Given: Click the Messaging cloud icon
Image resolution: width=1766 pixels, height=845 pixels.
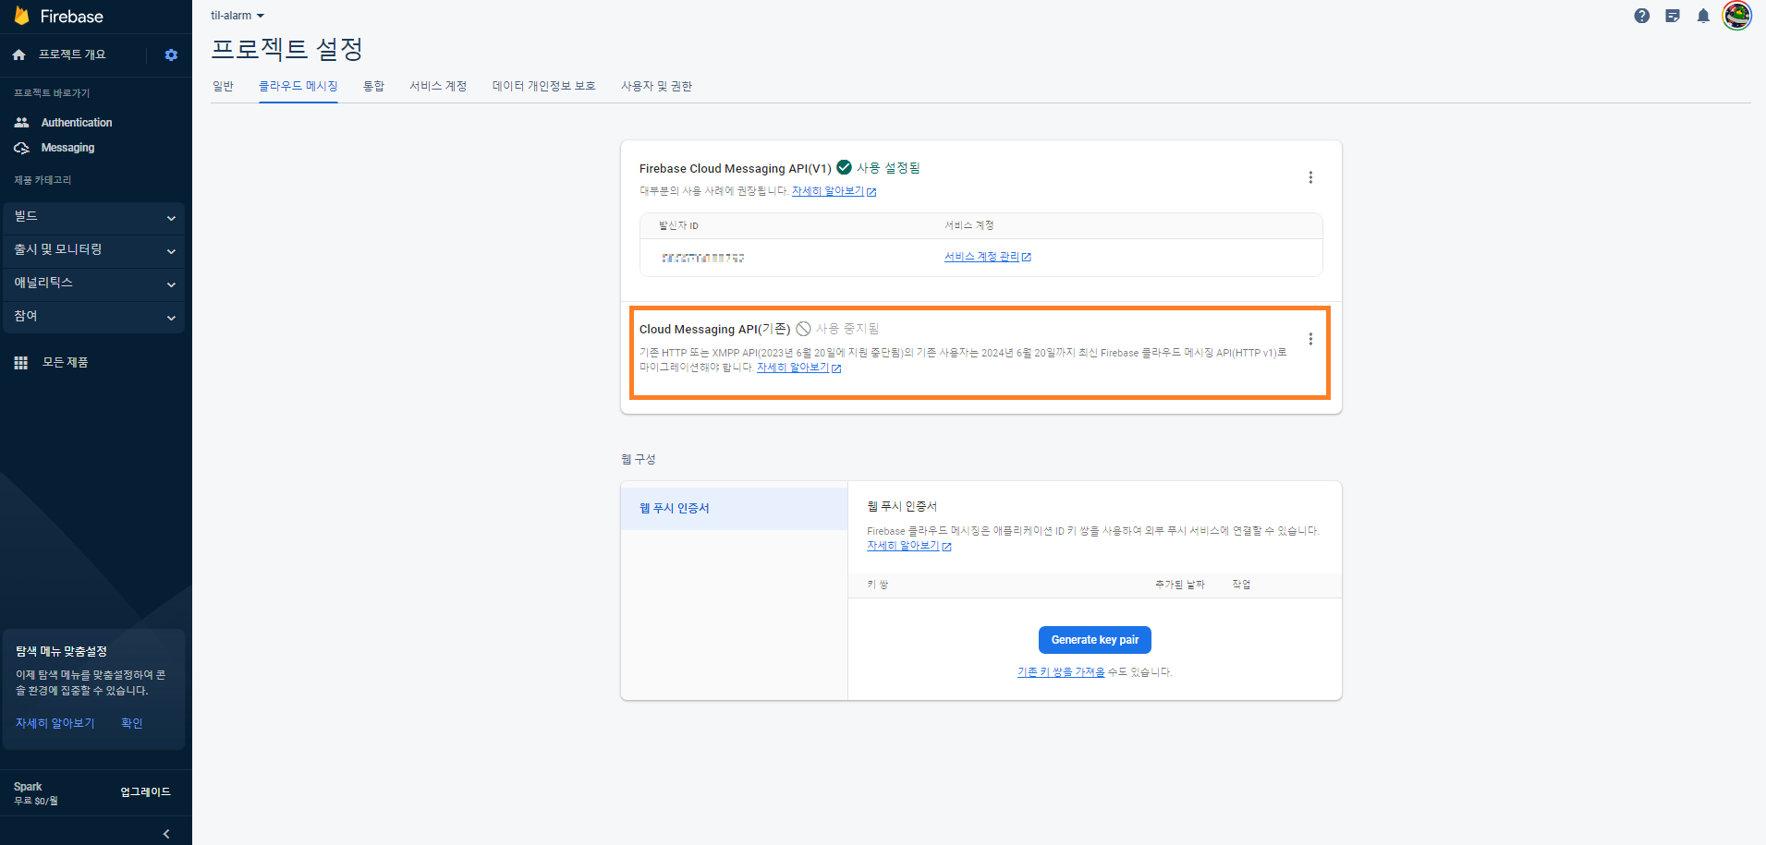Looking at the screenshot, I should tap(21, 148).
